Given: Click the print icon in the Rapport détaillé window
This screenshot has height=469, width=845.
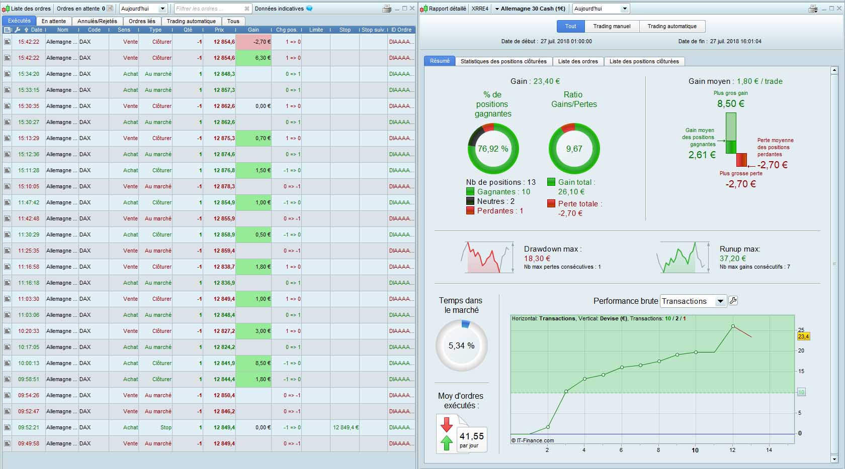Looking at the screenshot, I should coord(813,9).
